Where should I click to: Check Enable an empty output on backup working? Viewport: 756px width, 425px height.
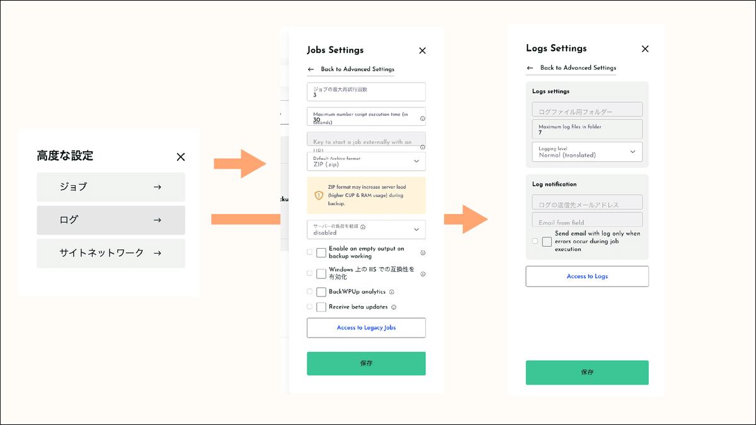point(322,252)
